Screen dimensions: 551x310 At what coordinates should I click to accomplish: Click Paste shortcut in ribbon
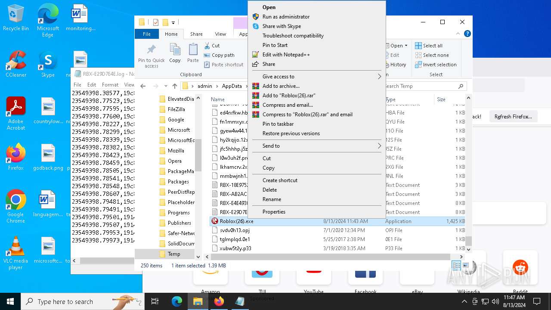coord(223,65)
